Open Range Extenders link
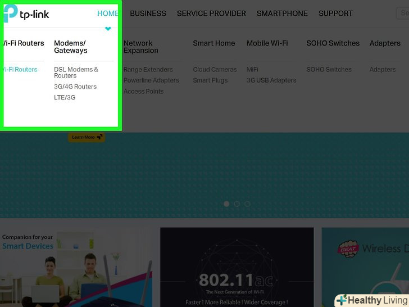 [148, 70]
